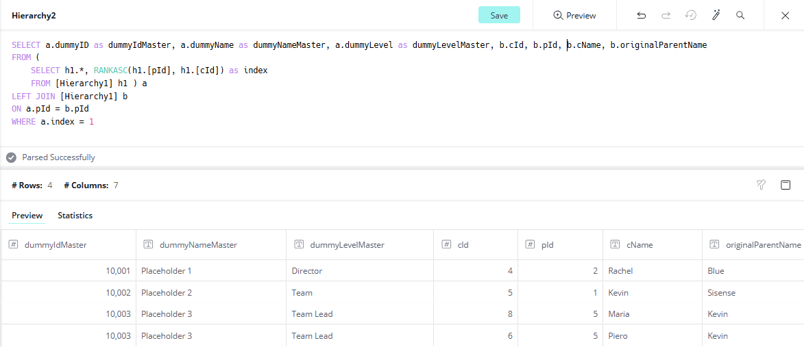Save the Hierarchy2 query
The width and height of the screenshot is (804, 347).
pos(499,15)
